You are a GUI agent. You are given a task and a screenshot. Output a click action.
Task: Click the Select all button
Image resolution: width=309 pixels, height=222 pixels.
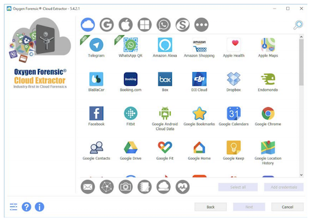[238, 187]
